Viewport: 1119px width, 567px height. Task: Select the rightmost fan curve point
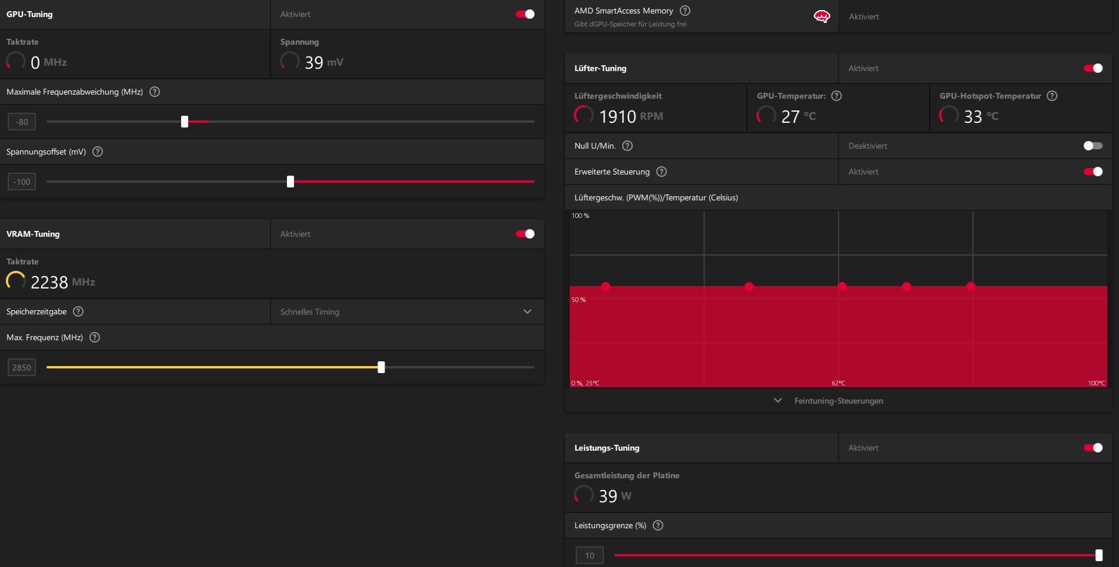pos(971,287)
